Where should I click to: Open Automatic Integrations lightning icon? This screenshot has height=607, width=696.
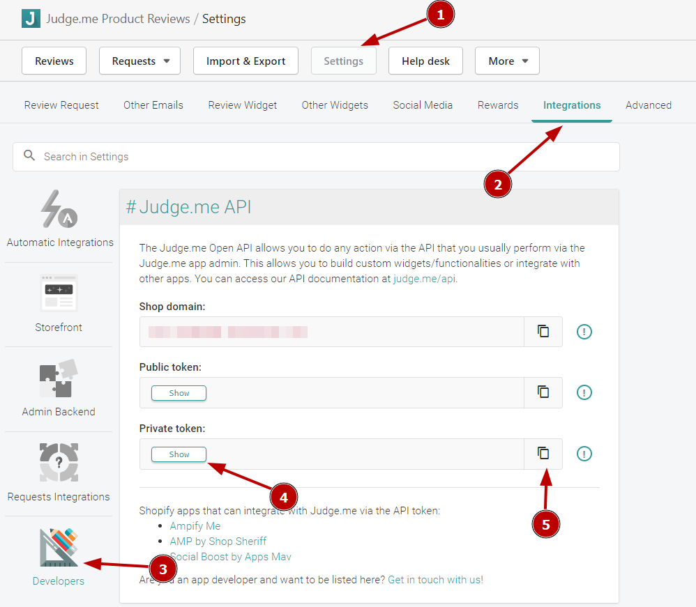tap(59, 209)
